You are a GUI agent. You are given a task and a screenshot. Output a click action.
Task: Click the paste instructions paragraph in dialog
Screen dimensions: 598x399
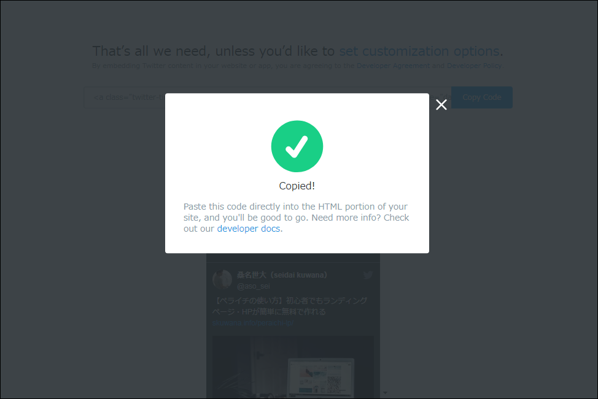pos(297,218)
